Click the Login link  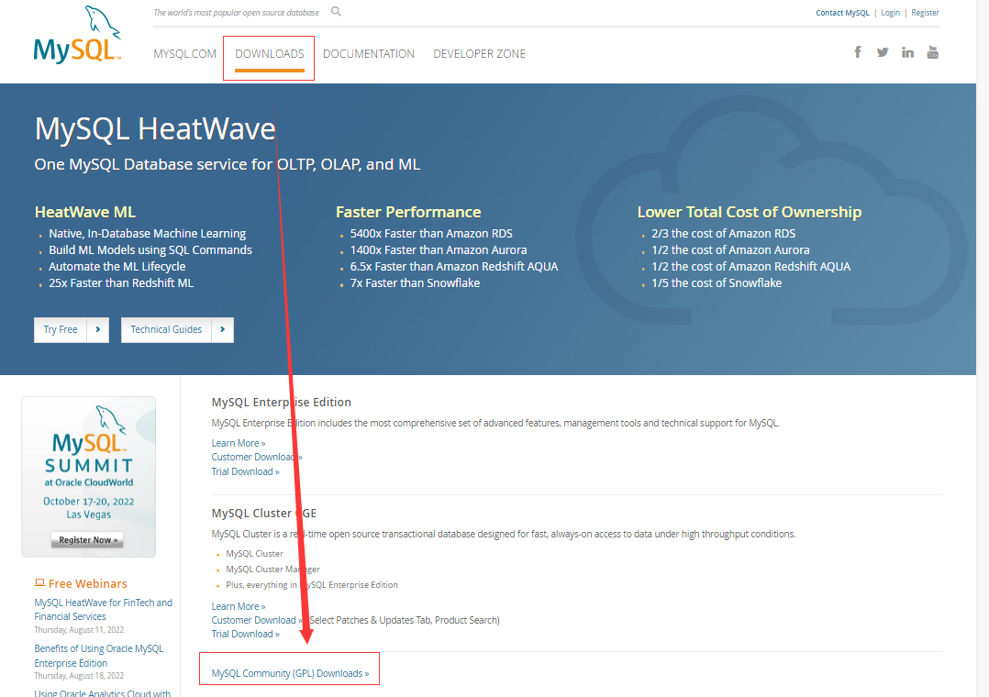[x=891, y=13]
